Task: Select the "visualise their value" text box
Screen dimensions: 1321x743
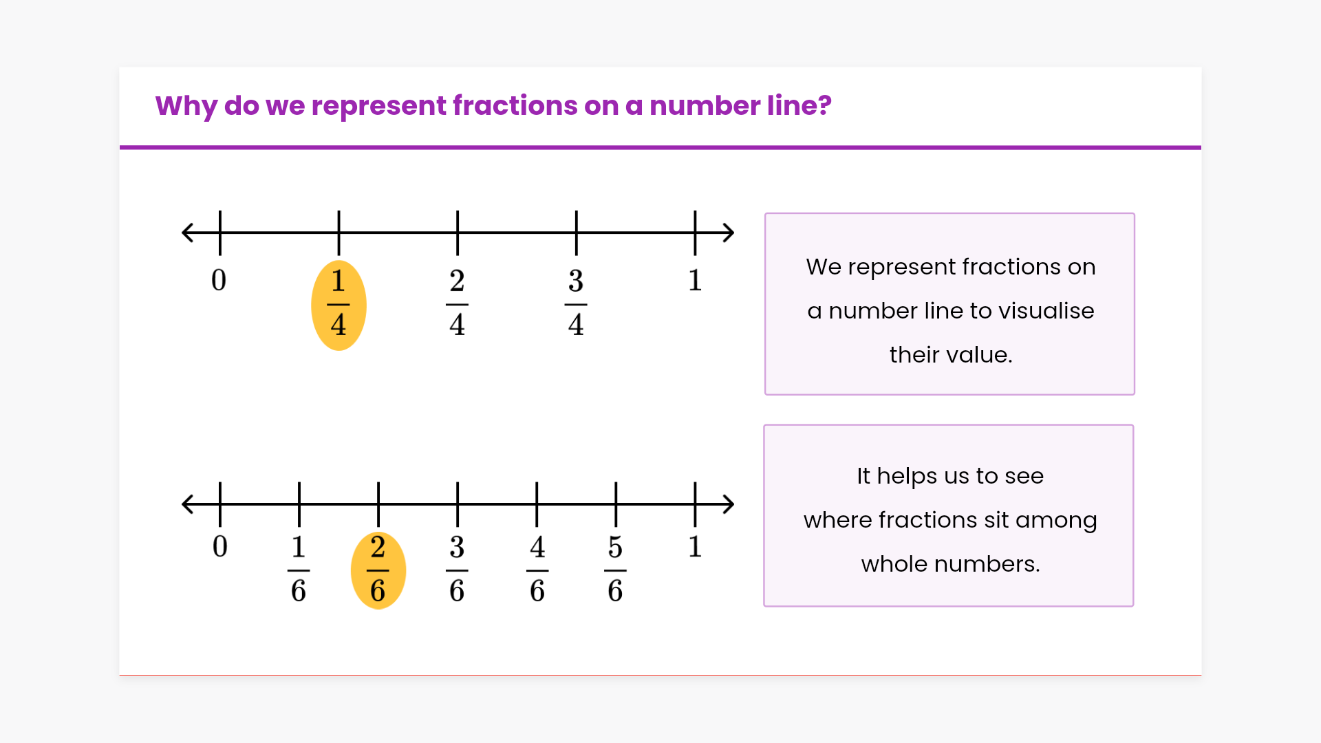Action: coord(949,304)
